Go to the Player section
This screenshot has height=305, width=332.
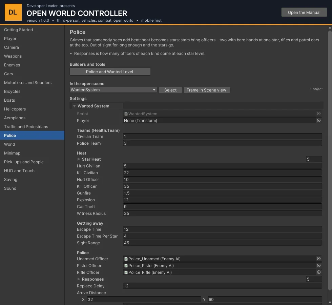[32, 39]
